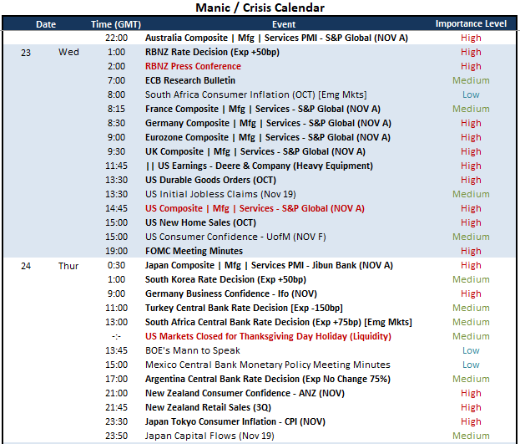Select 'France Composite | Mfg | Services' event
This screenshot has width=520, height=444.
(x=263, y=109)
